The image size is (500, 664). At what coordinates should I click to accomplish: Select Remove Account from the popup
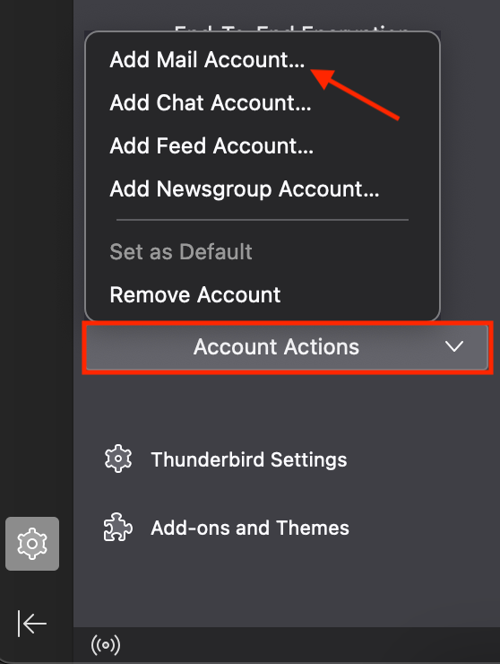195,294
